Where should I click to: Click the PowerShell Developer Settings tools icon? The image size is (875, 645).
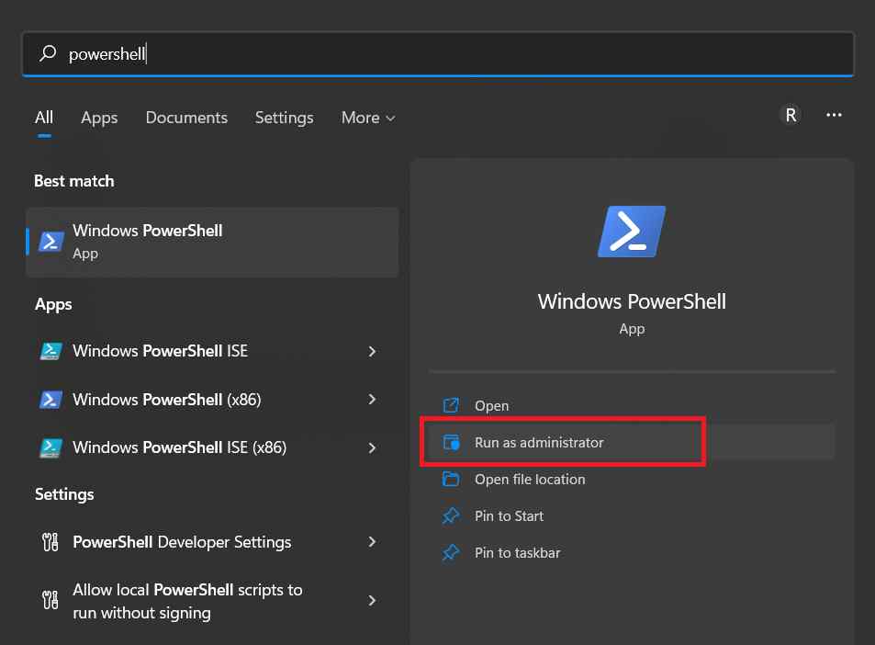point(50,542)
